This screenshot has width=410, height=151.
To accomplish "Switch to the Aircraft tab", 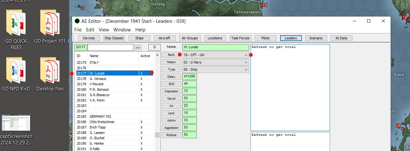I will click(x=165, y=38).
